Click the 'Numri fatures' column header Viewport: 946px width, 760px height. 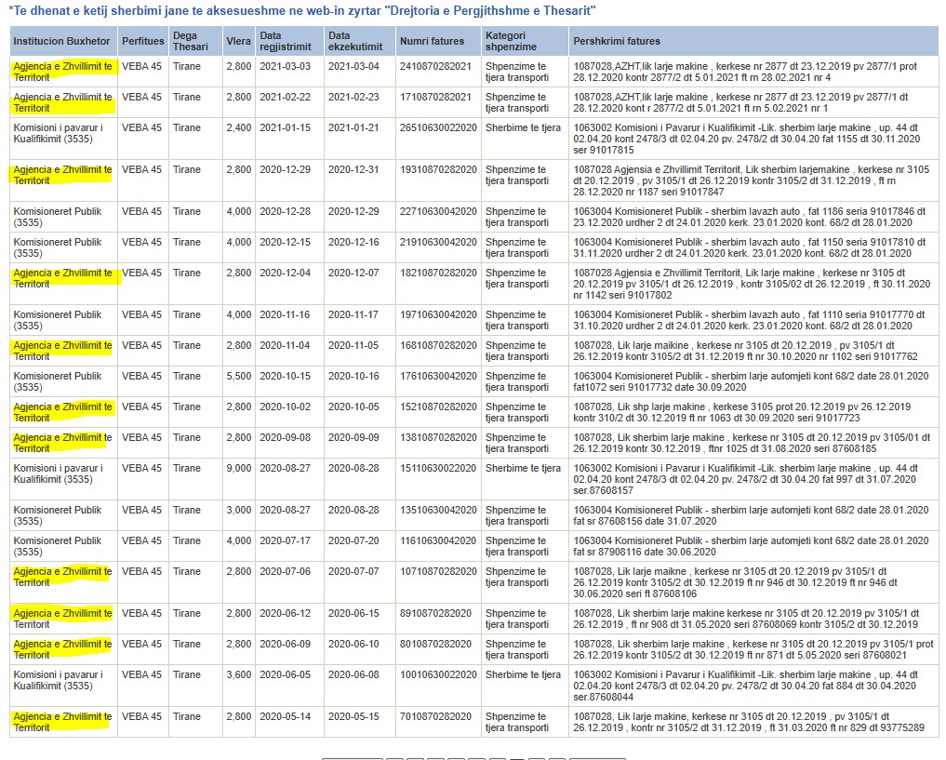tap(431, 42)
